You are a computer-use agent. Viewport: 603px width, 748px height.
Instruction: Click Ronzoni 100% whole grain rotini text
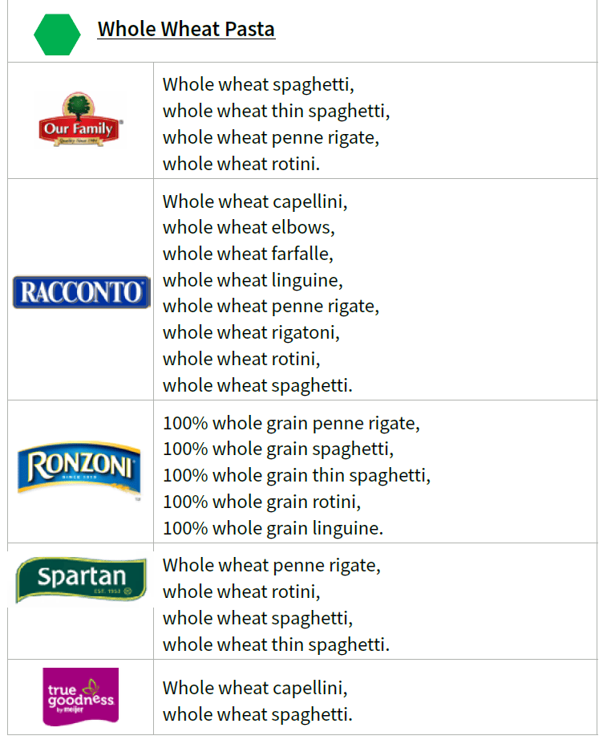point(261,502)
